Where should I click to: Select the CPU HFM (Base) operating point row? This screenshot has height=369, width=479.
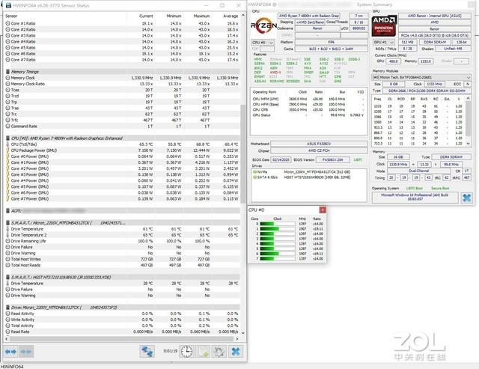[x=308, y=105]
